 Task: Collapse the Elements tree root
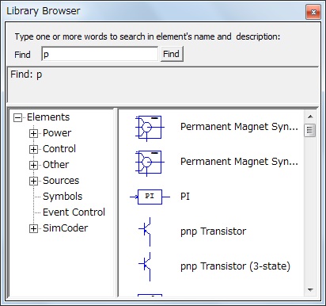coord(18,117)
